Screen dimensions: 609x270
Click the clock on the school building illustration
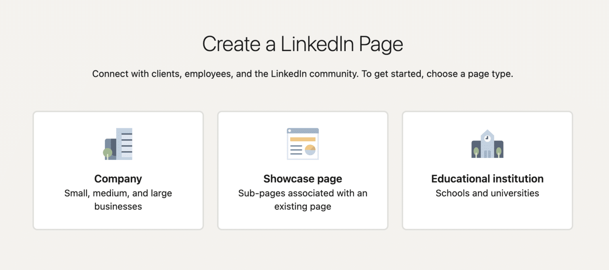(487, 138)
